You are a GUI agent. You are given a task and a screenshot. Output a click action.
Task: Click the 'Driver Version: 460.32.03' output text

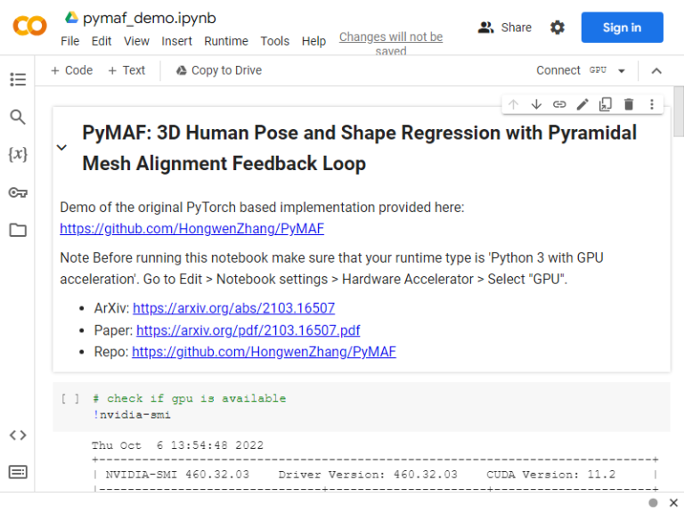coord(368,475)
